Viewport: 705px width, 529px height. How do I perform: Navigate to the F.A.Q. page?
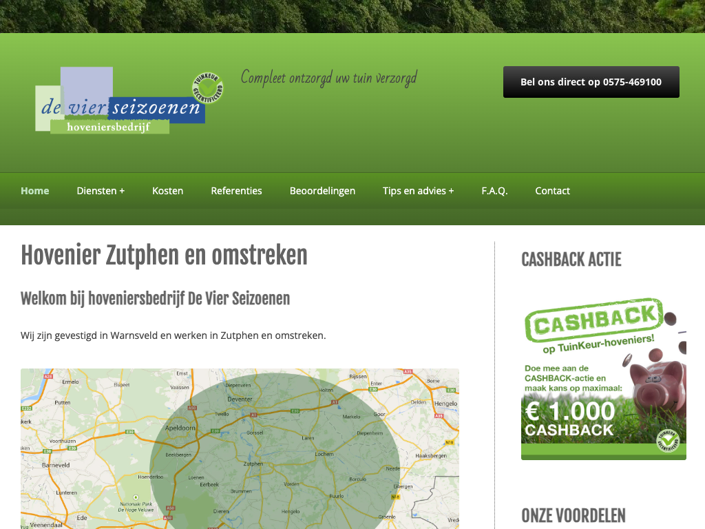click(494, 191)
